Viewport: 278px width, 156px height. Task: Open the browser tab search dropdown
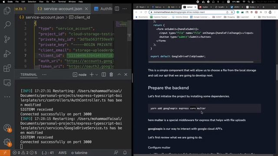point(275,7)
